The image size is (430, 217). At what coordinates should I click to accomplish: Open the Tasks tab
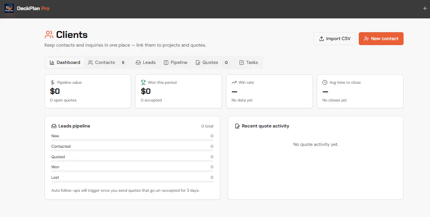(x=249, y=62)
